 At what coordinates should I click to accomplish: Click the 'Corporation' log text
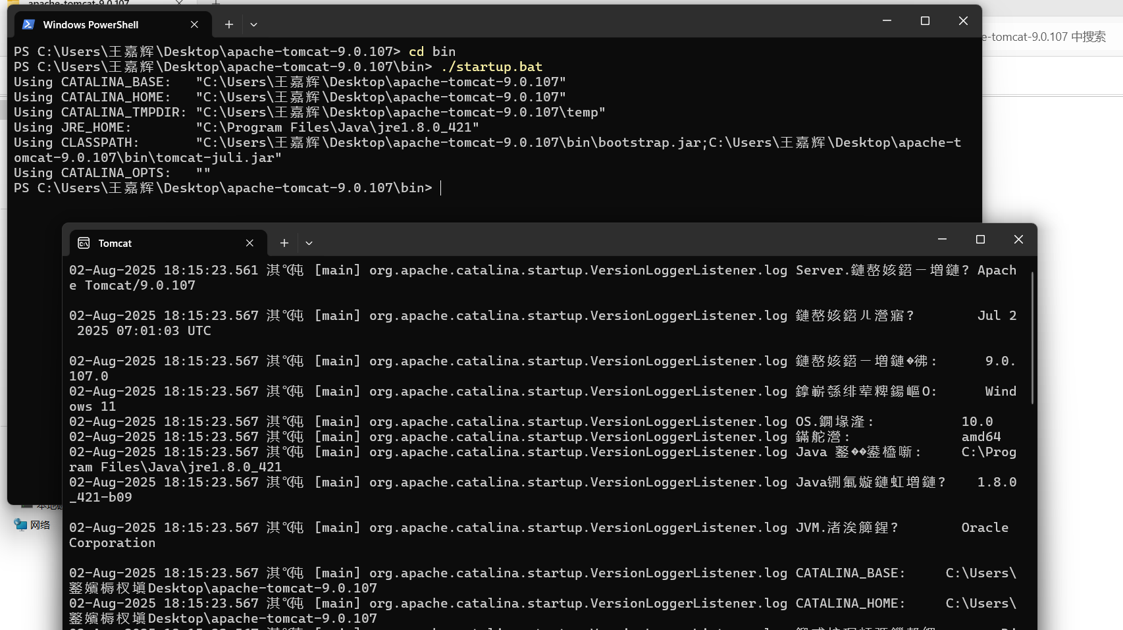pos(112,542)
